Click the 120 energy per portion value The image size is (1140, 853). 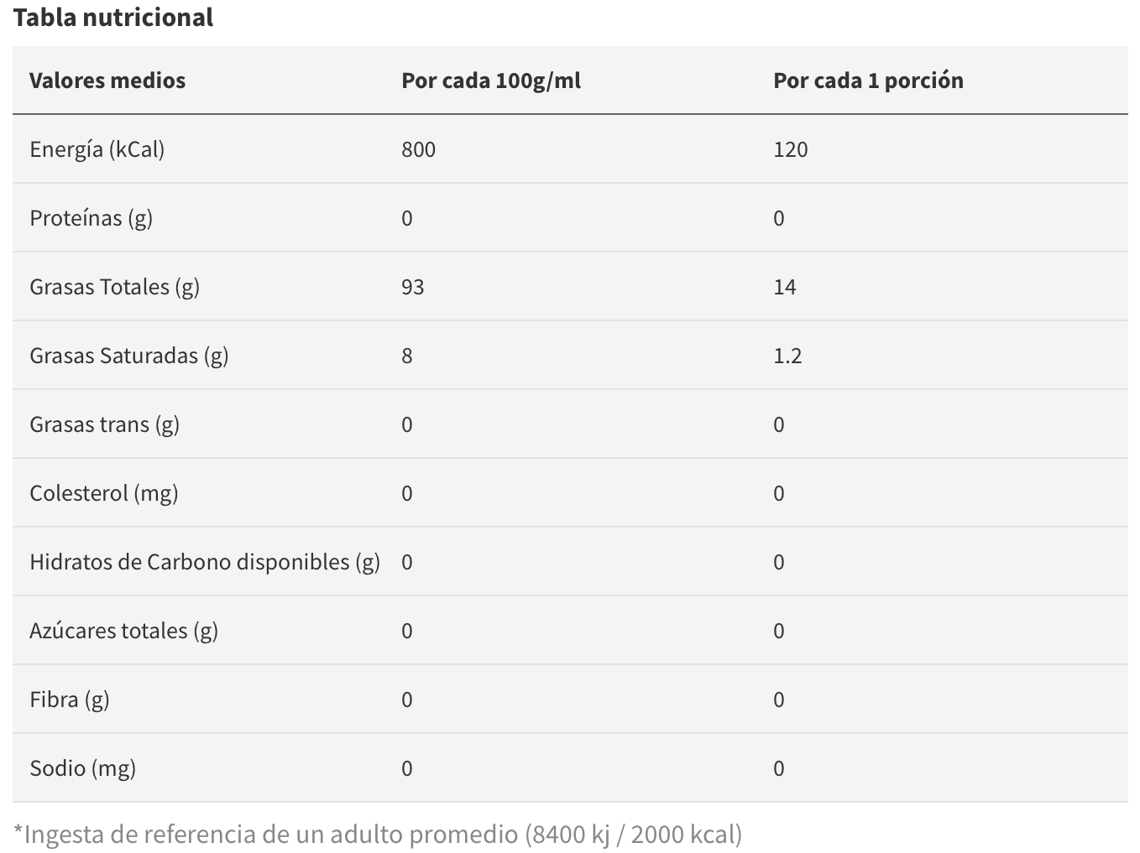[790, 149]
